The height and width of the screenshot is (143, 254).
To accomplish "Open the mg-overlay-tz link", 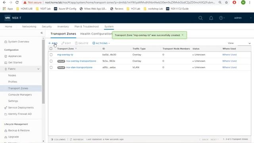I will [65, 55].
